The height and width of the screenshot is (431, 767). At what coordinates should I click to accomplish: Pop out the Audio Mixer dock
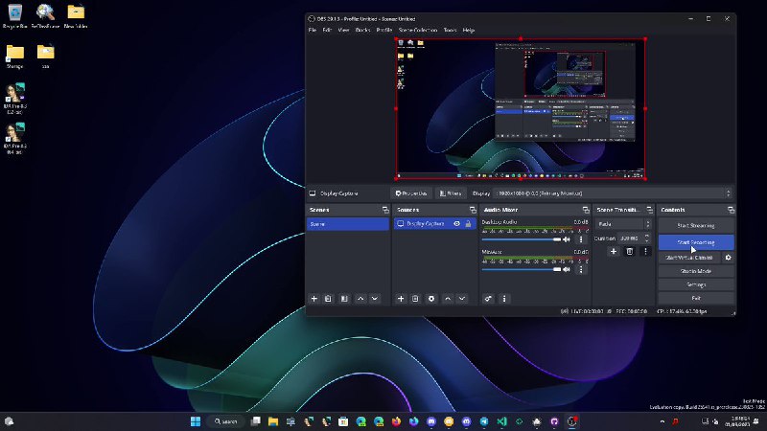pos(585,210)
